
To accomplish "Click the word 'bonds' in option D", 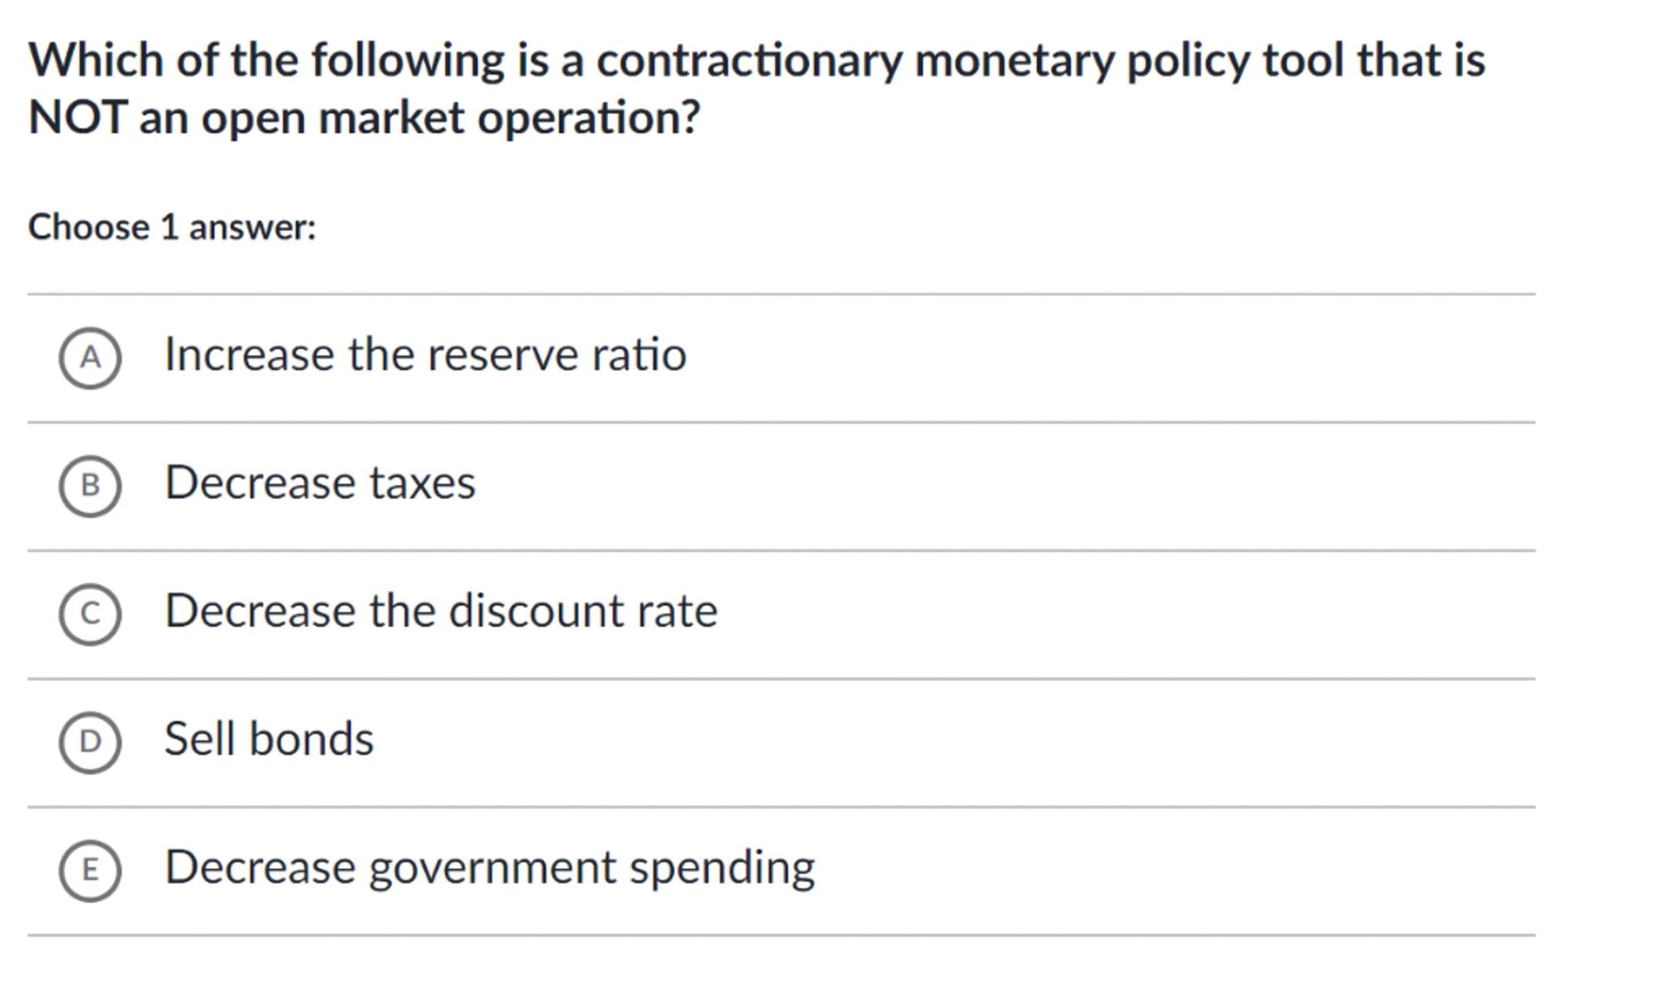I will coord(311,739).
